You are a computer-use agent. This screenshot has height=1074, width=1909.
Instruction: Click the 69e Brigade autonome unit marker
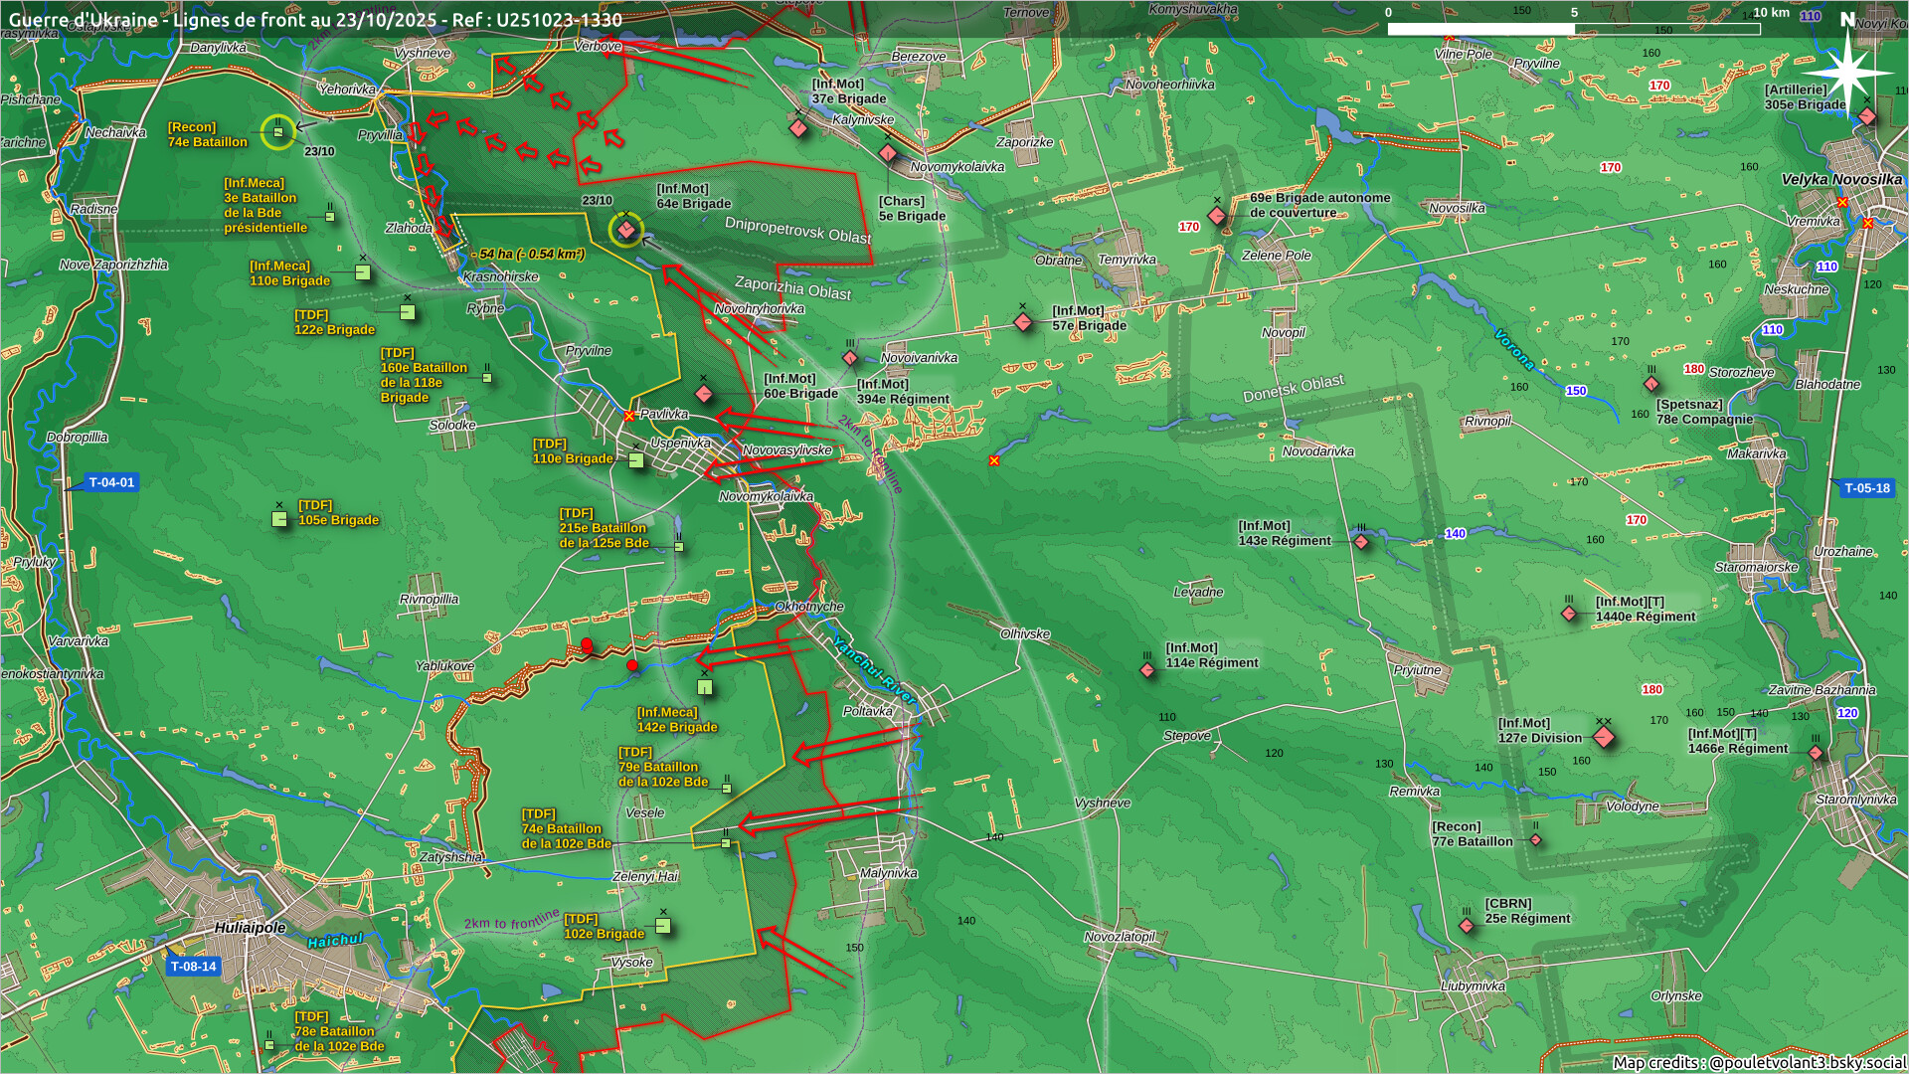tap(1217, 216)
